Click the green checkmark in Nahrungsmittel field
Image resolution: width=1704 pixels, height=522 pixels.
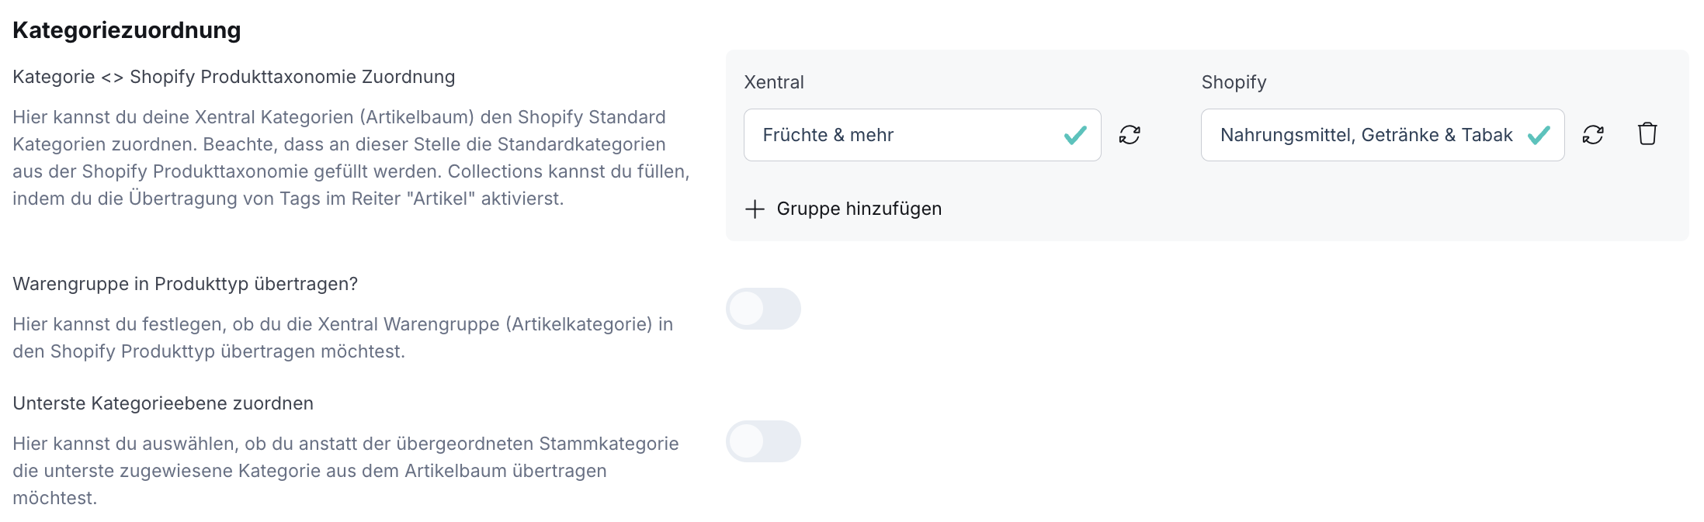coord(1539,136)
